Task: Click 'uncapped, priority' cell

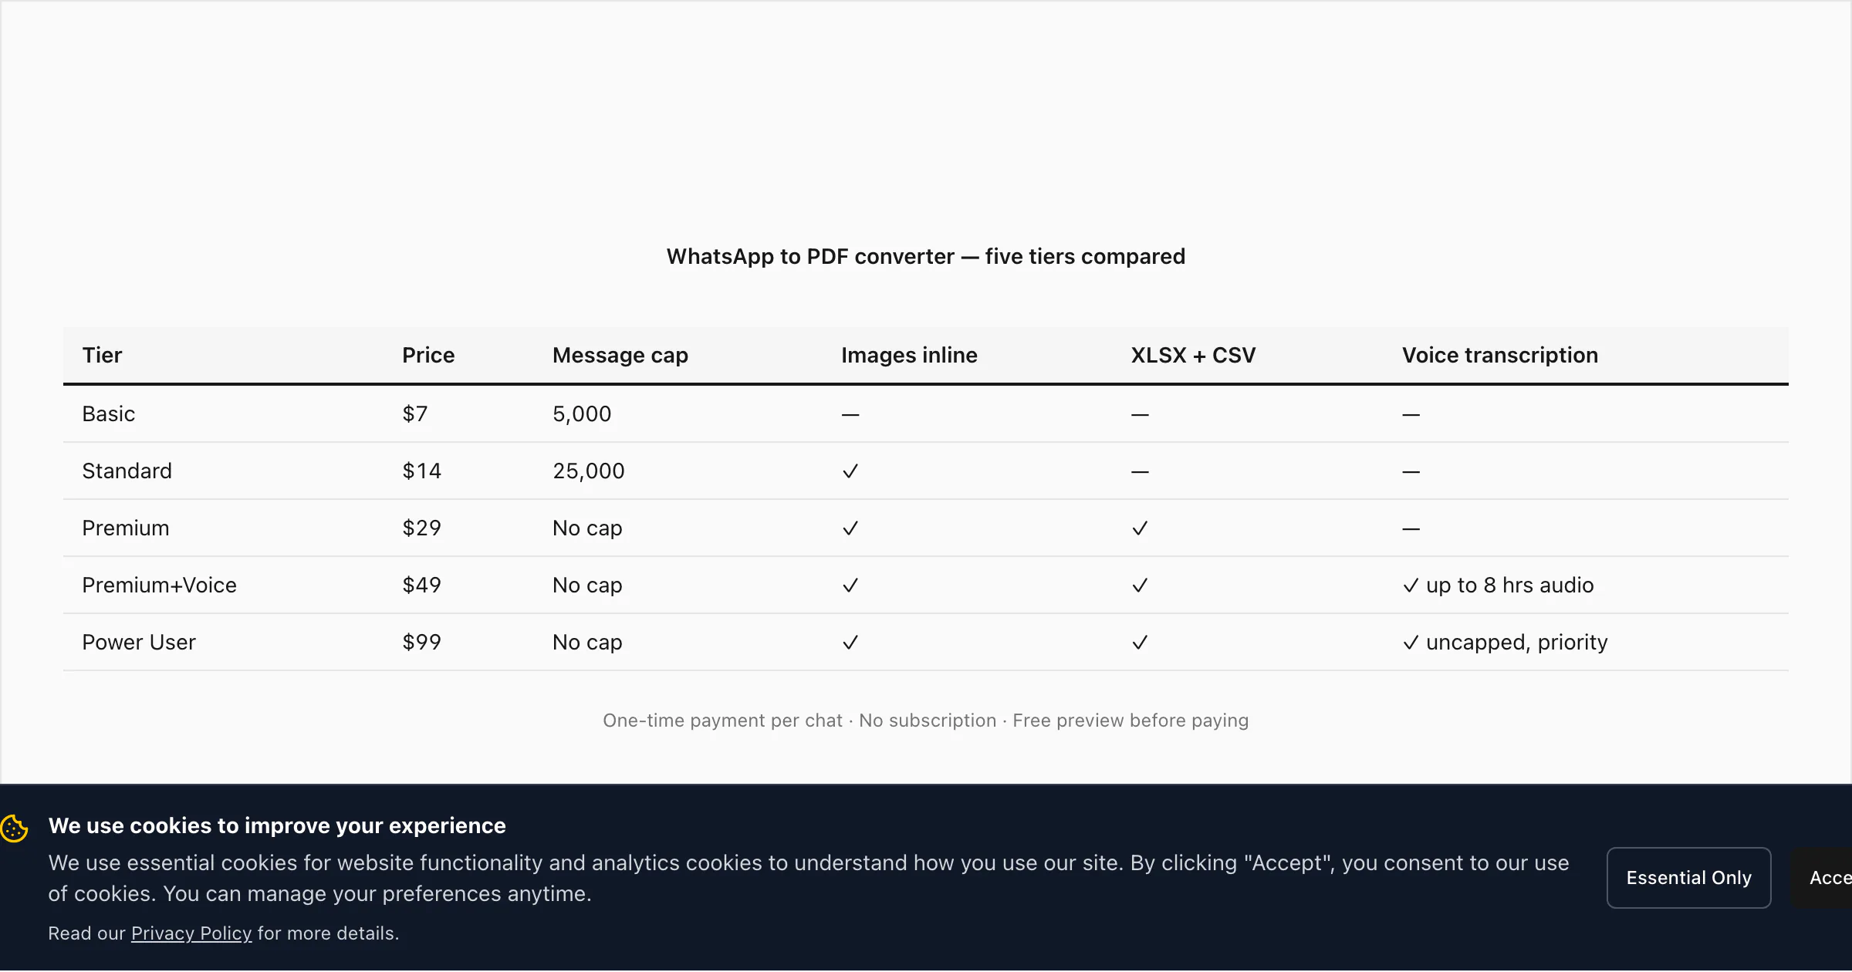Action: (x=1505, y=643)
